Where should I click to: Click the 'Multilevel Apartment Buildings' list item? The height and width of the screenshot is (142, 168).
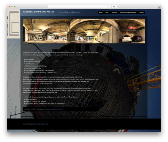pyautogui.click(x=36, y=66)
